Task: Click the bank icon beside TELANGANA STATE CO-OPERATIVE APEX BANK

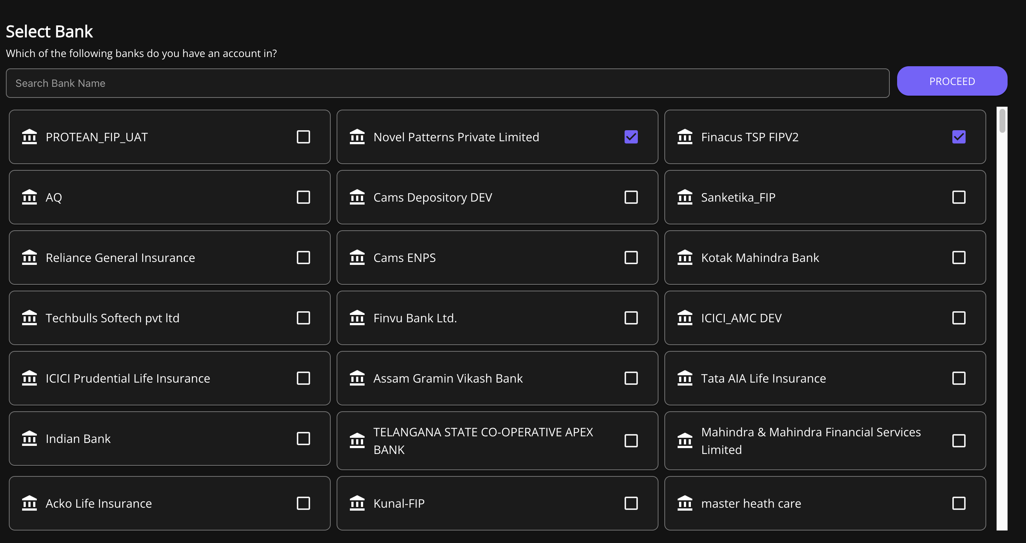Action: pyautogui.click(x=357, y=441)
